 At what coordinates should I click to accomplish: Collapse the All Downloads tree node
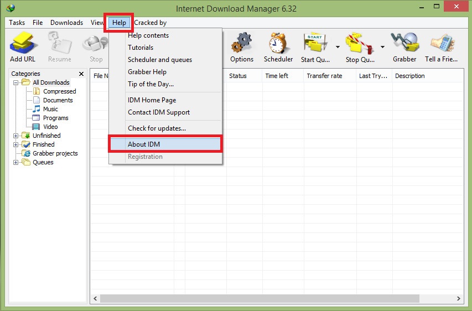pyautogui.click(x=15, y=82)
